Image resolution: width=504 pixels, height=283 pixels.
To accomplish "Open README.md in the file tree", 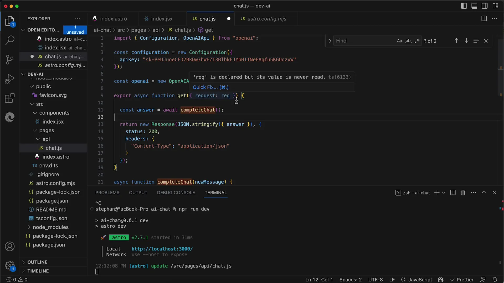I will 51,209.
